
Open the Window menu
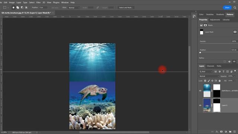[65, 3]
